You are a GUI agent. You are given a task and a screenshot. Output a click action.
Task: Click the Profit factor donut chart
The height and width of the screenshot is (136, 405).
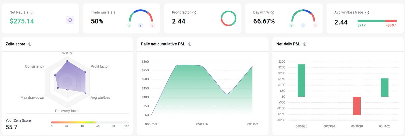point(228,19)
